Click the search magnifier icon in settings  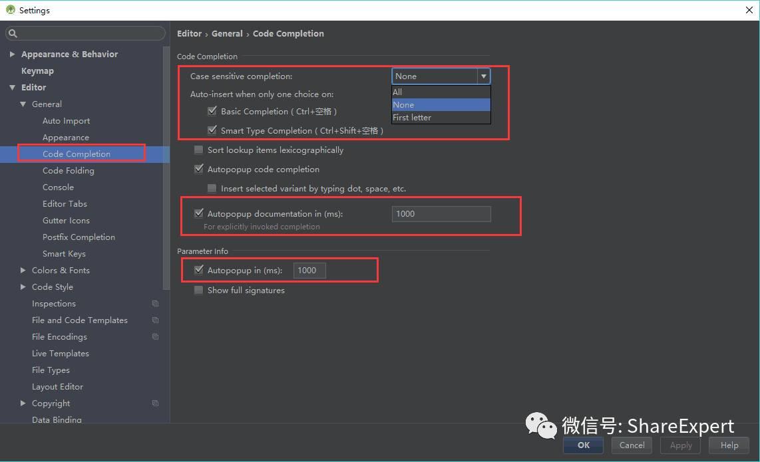coord(13,33)
